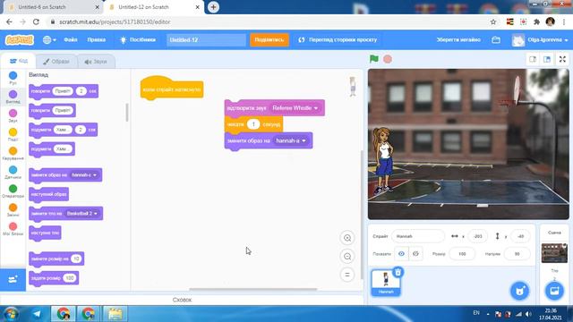Click the sprite direction field 90
This screenshot has width=573, height=322.
tap(517, 254)
